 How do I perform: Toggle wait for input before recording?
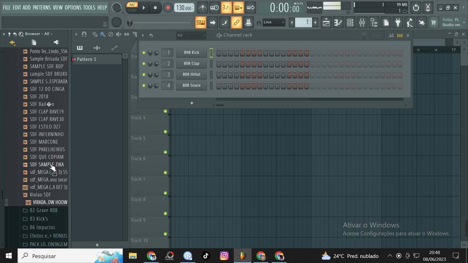pyautogui.click(x=214, y=7)
